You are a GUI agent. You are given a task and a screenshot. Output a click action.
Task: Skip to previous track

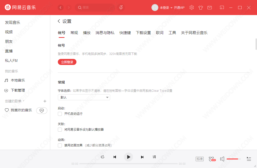click(115, 157)
